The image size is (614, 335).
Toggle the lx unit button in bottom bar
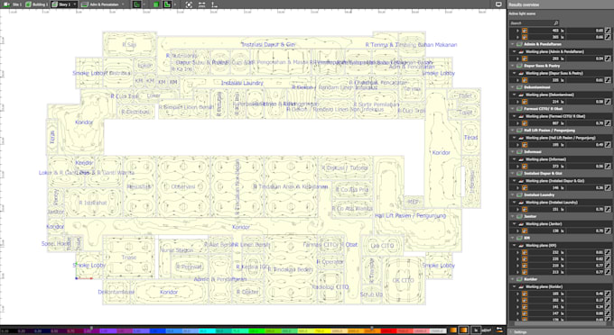click(x=475, y=330)
